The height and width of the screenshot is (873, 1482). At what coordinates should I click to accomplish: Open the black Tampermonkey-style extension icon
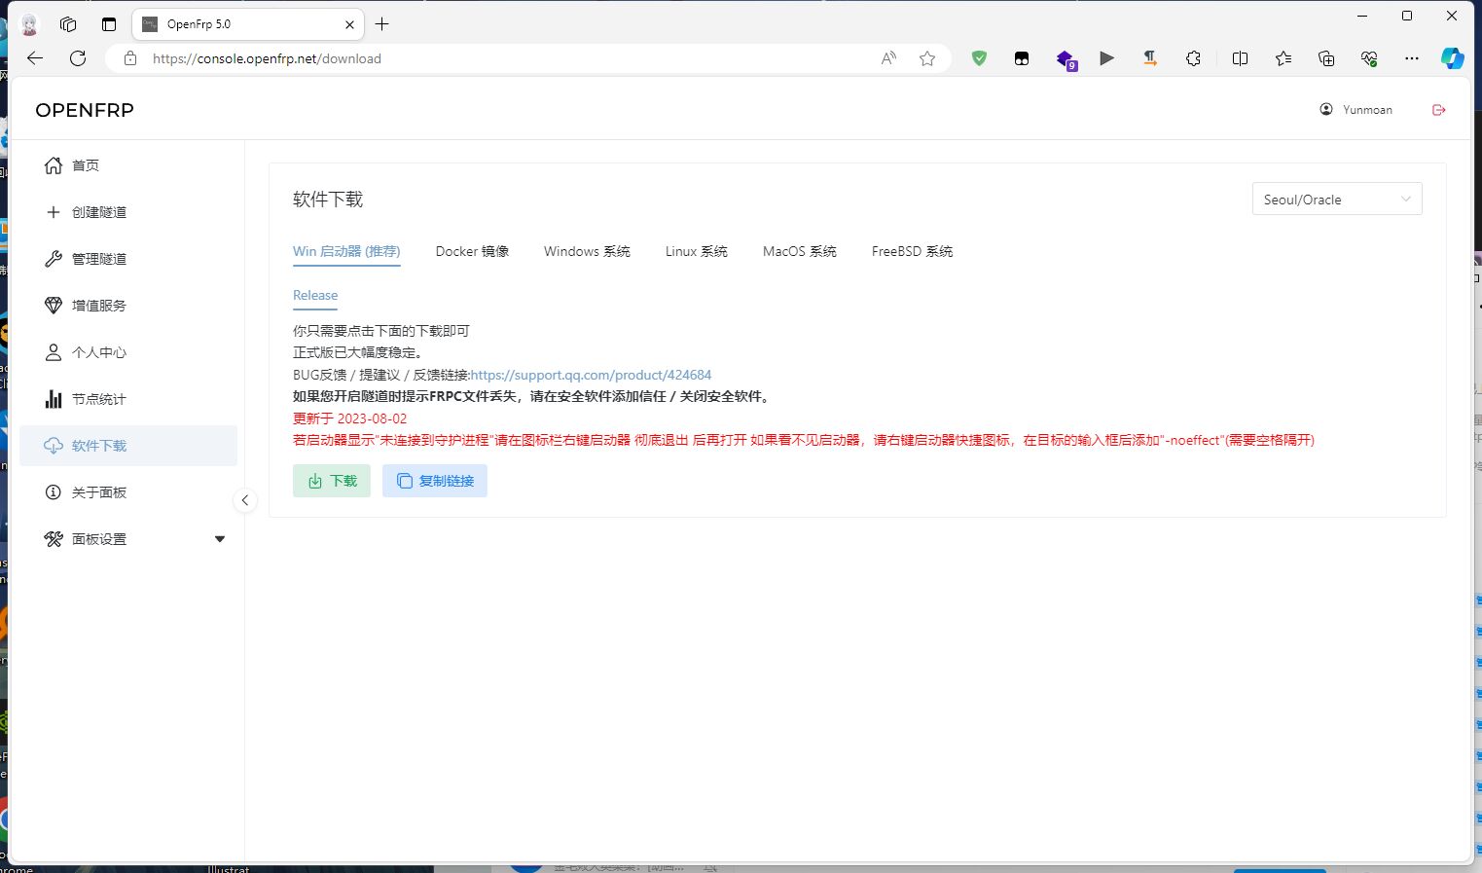click(1022, 58)
